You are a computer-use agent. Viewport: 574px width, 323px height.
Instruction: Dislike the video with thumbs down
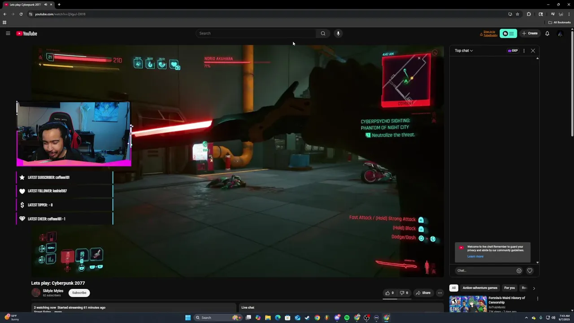[x=404, y=293]
